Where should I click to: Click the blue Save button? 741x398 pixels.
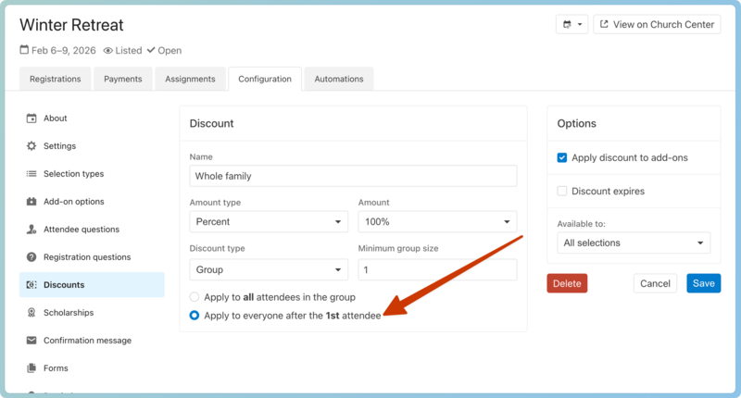703,283
